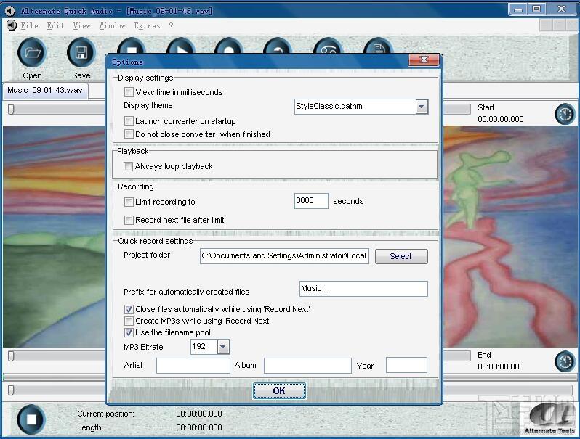Viewport: 580px width, 439px height.
Task: Click the Start time value 00:00:00.000
Action: [x=501, y=119]
